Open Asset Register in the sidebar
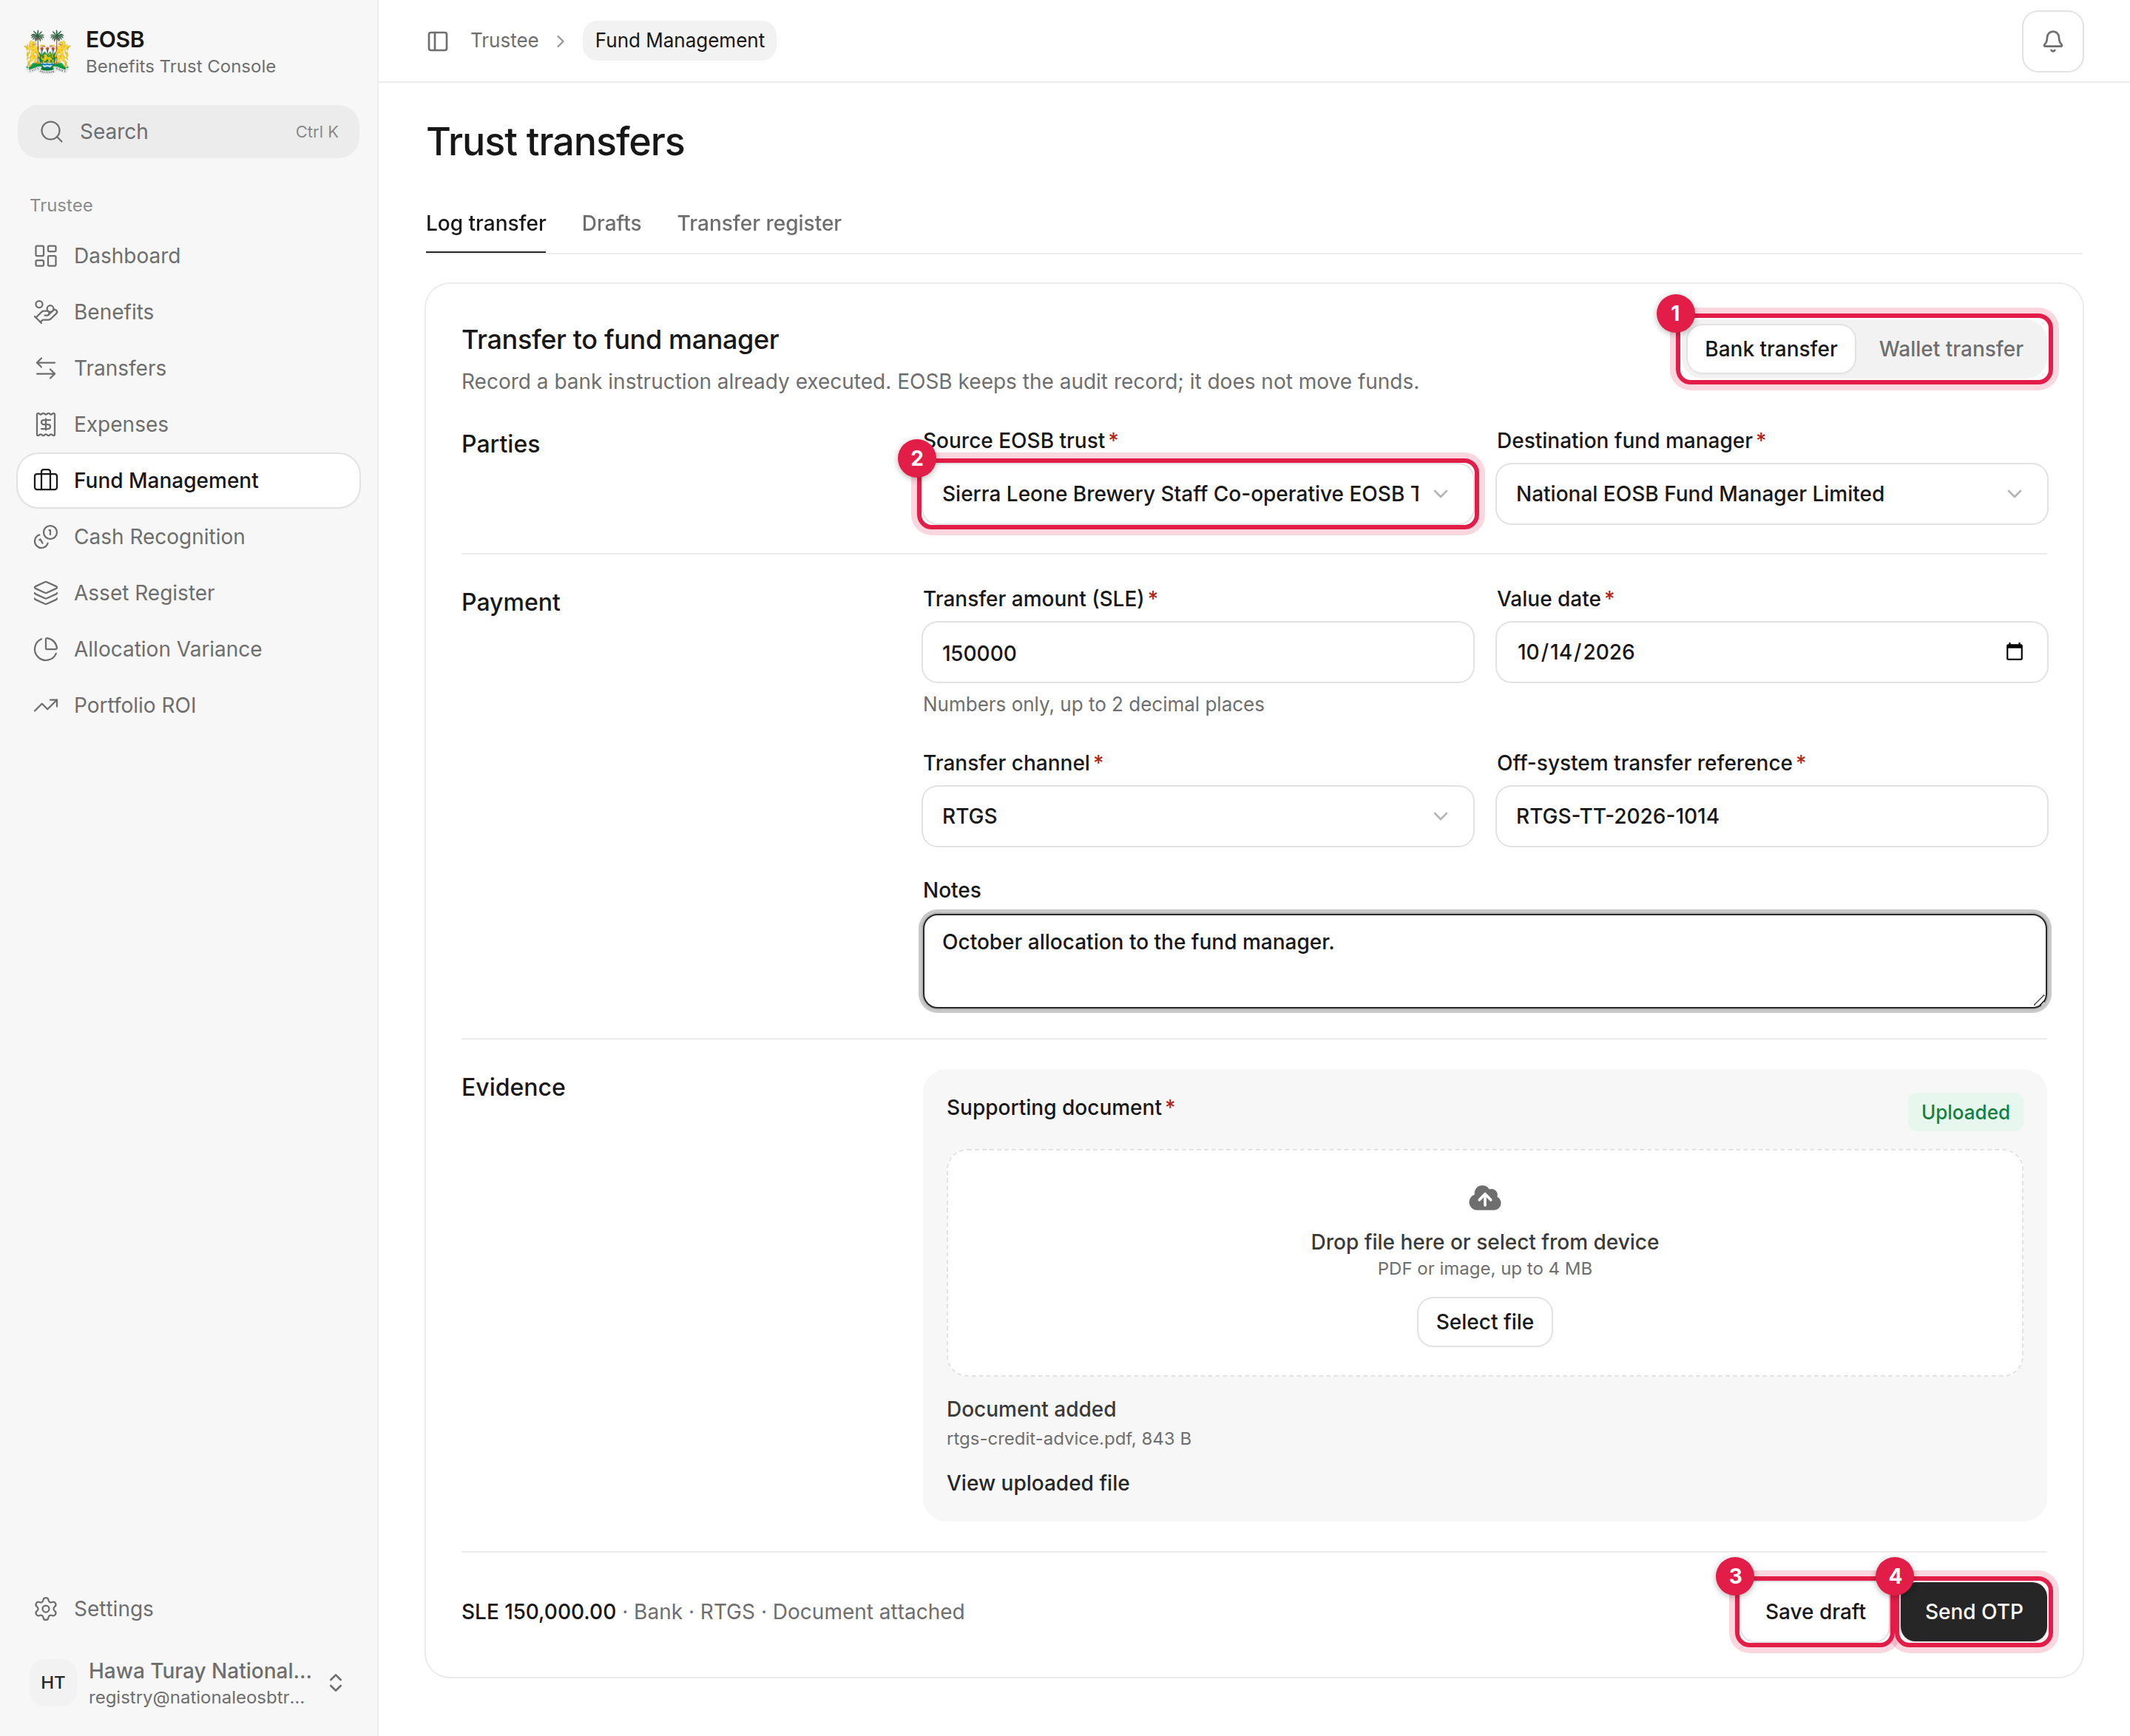The image size is (2130, 1736). [x=188, y=593]
